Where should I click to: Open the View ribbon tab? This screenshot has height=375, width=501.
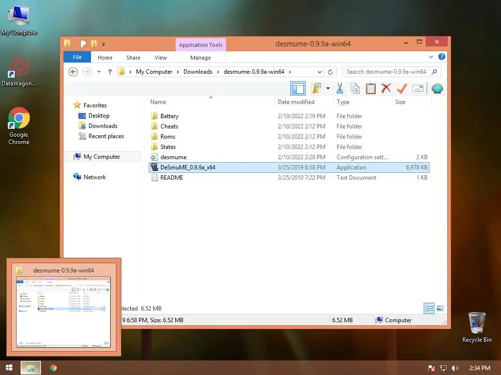pyautogui.click(x=160, y=58)
